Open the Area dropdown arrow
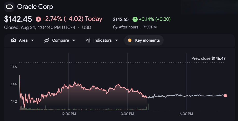This screenshot has height=121, width=238. coord(32,40)
